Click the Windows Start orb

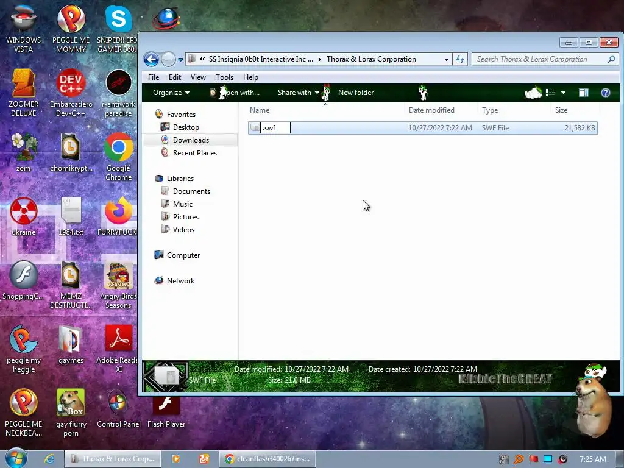click(x=16, y=458)
